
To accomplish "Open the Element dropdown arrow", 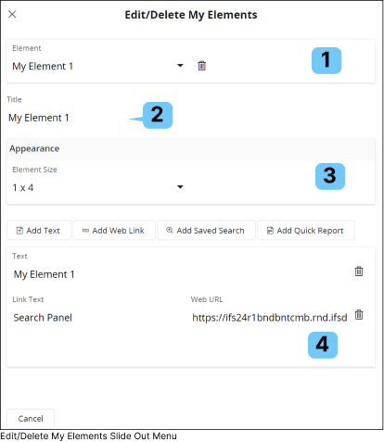I will tap(180, 66).
